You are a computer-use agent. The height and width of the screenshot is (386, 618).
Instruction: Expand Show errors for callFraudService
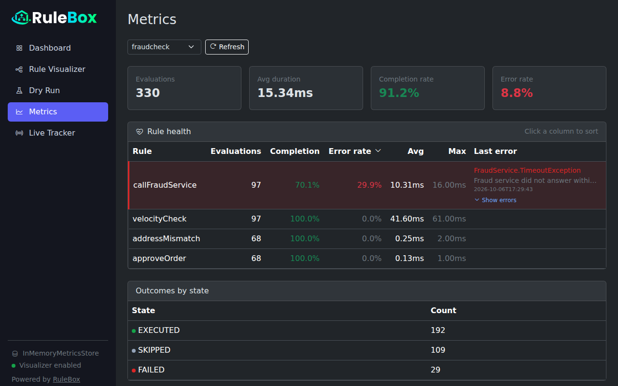[495, 200]
